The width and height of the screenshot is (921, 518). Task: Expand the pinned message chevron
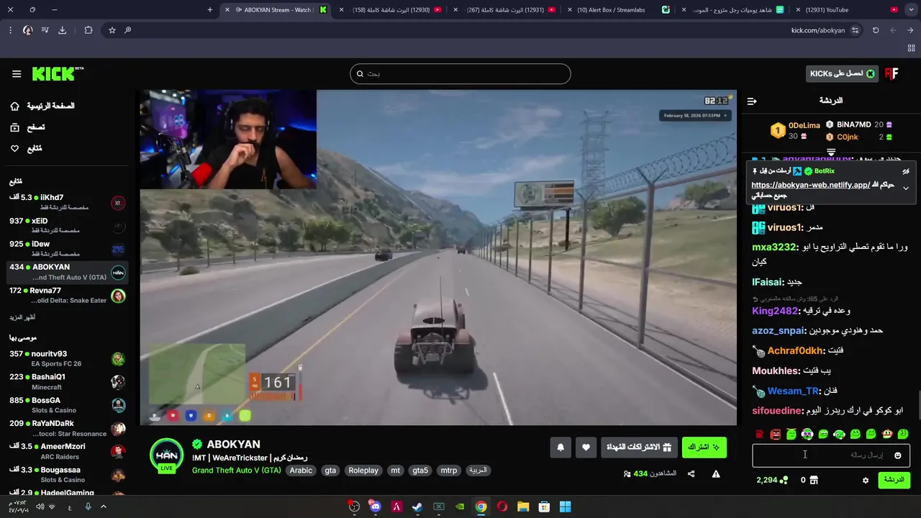906,188
